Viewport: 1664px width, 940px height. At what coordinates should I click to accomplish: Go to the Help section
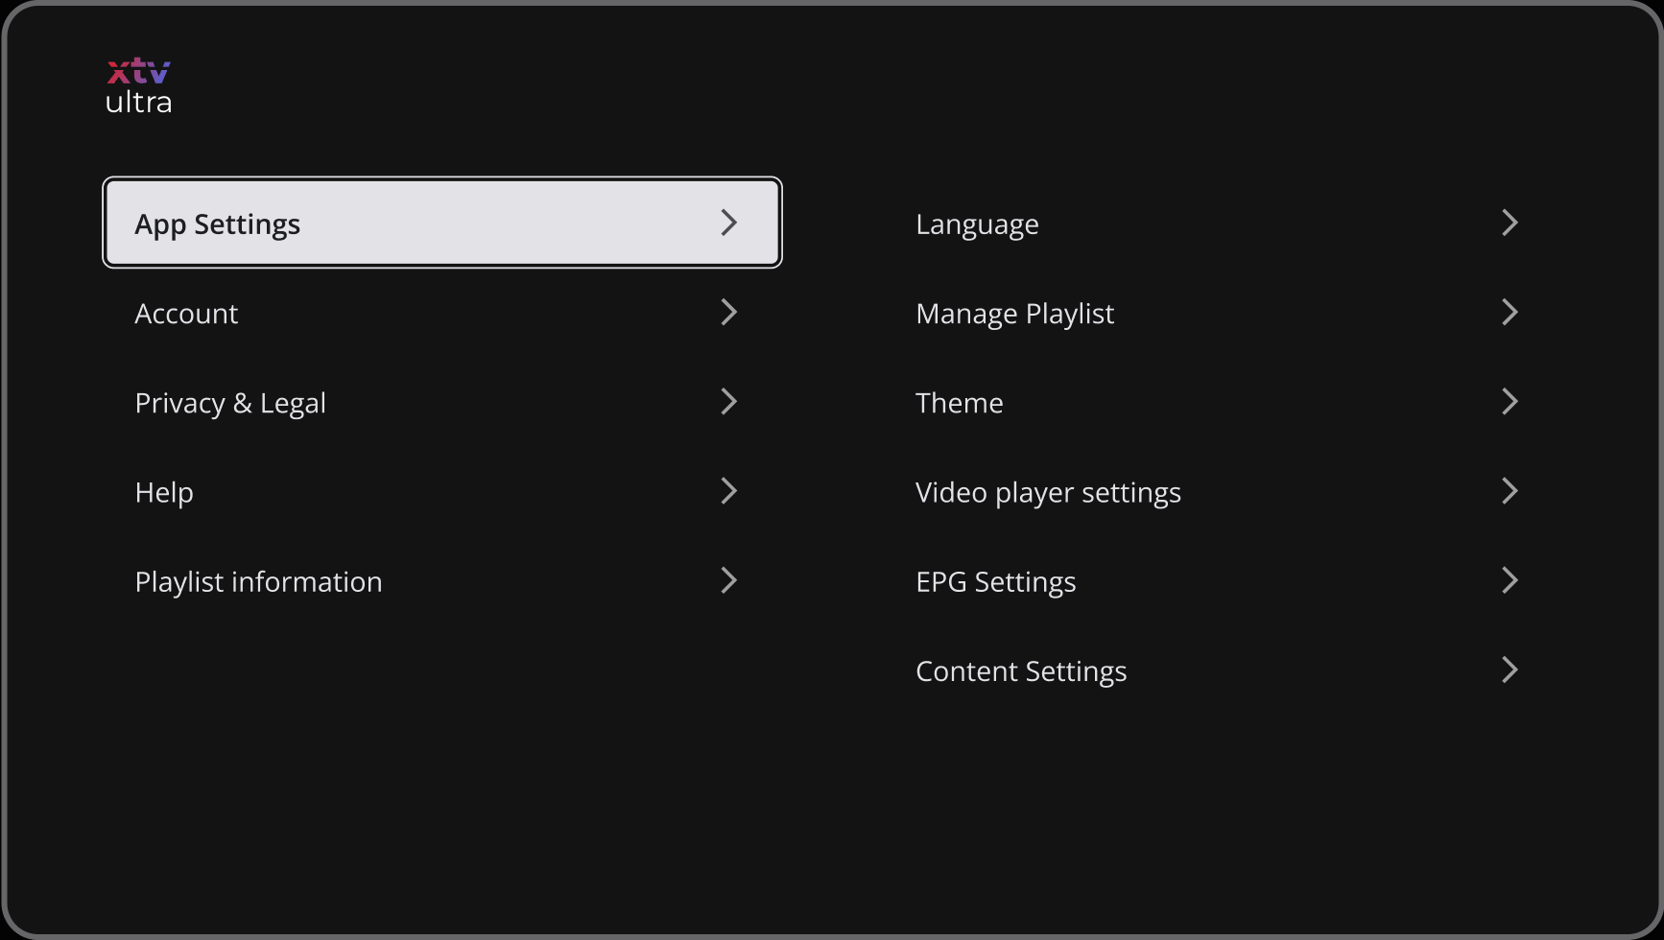(x=442, y=491)
